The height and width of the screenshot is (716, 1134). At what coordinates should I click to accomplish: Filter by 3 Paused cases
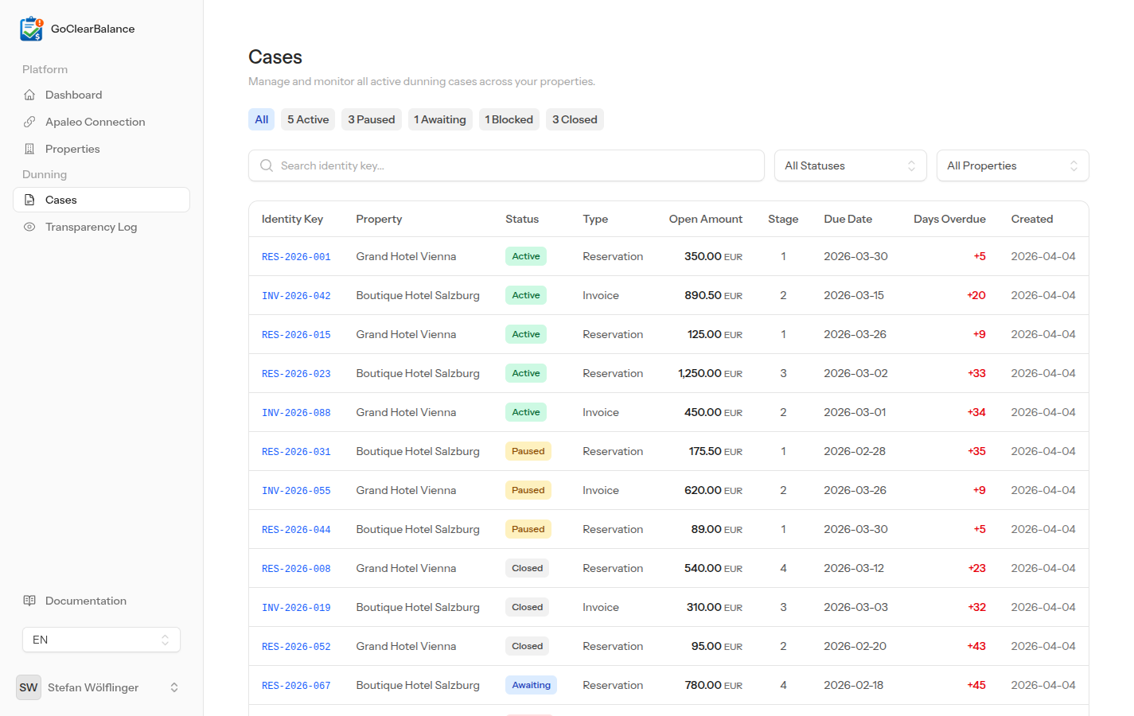click(372, 119)
